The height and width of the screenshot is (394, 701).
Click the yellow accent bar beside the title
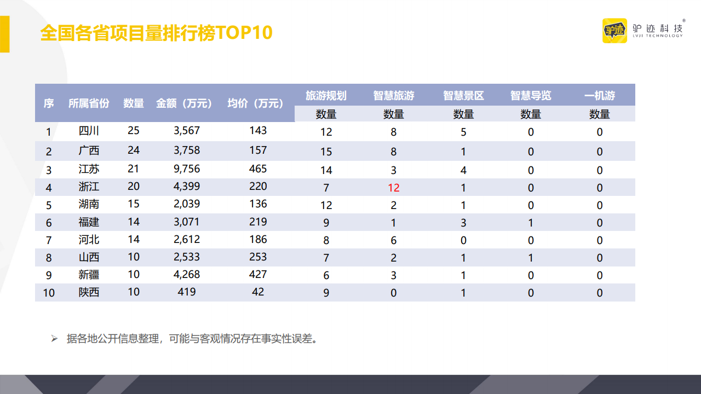click(x=4, y=34)
